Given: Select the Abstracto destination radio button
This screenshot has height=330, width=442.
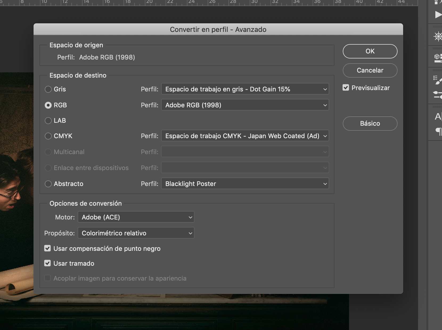Looking at the screenshot, I should (x=48, y=184).
